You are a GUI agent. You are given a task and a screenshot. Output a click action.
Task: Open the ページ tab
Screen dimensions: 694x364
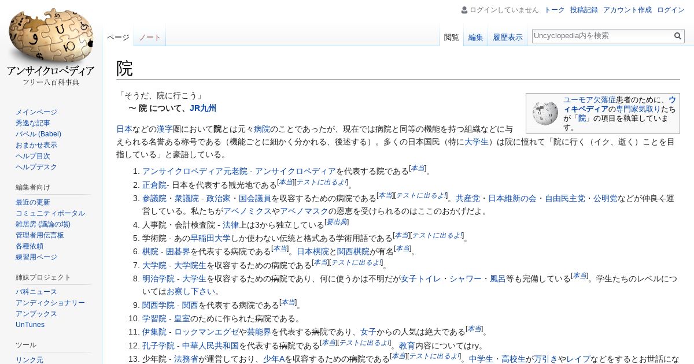[118, 37]
